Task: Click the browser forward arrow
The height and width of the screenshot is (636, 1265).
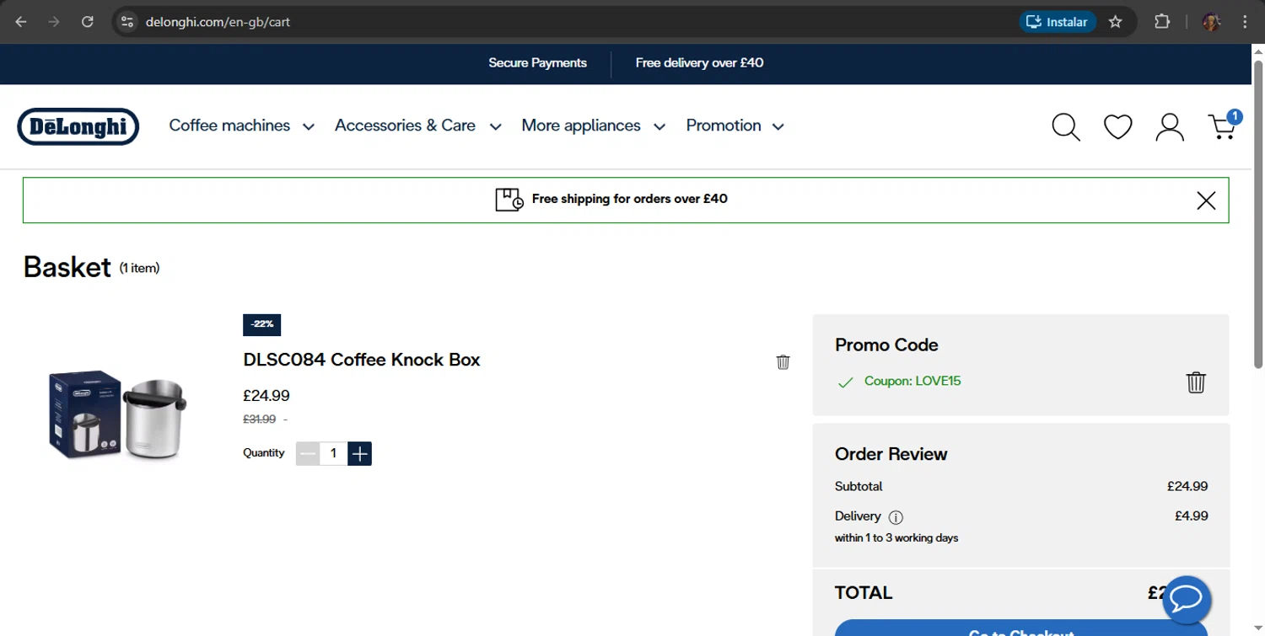Action: (x=54, y=22)
